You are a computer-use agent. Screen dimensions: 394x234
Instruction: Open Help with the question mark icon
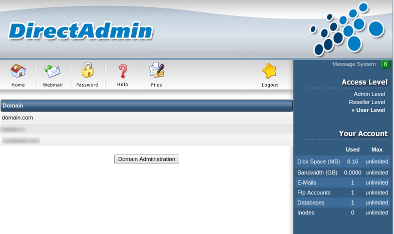coord(123,71)
